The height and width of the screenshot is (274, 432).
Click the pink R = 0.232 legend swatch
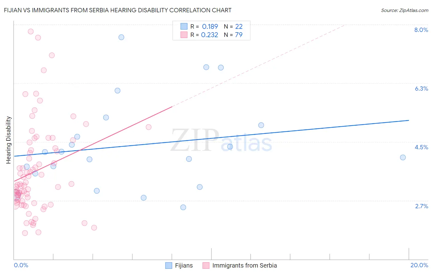184,35
